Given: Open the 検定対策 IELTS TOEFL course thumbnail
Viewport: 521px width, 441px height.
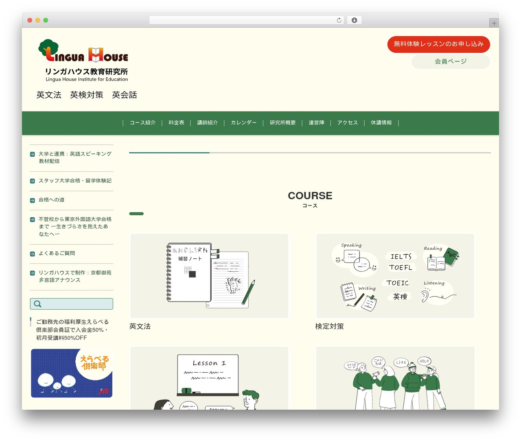Looking at the screenshot, I should click(x=395, y=276).
